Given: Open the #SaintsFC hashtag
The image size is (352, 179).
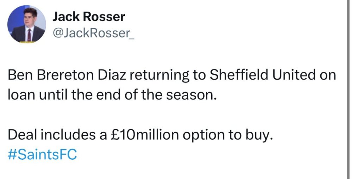Looking at the screenshot, I should pos(42,153).
